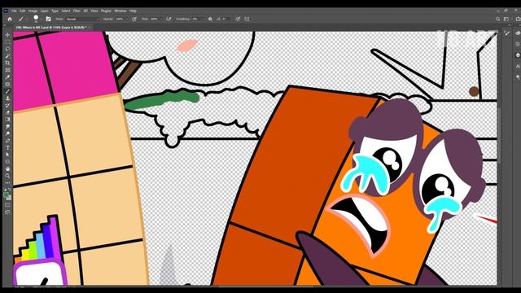This screenshot has height=293, width=521.
Task: Share the image via share icon
Action: click(x=518, y=19)
